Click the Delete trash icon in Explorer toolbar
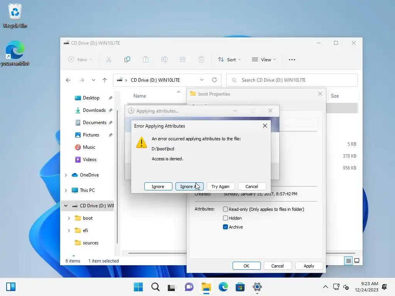Image resolution: width=395 pixels, height=296 pixels. pyautogui.click(x=201, y=60)
